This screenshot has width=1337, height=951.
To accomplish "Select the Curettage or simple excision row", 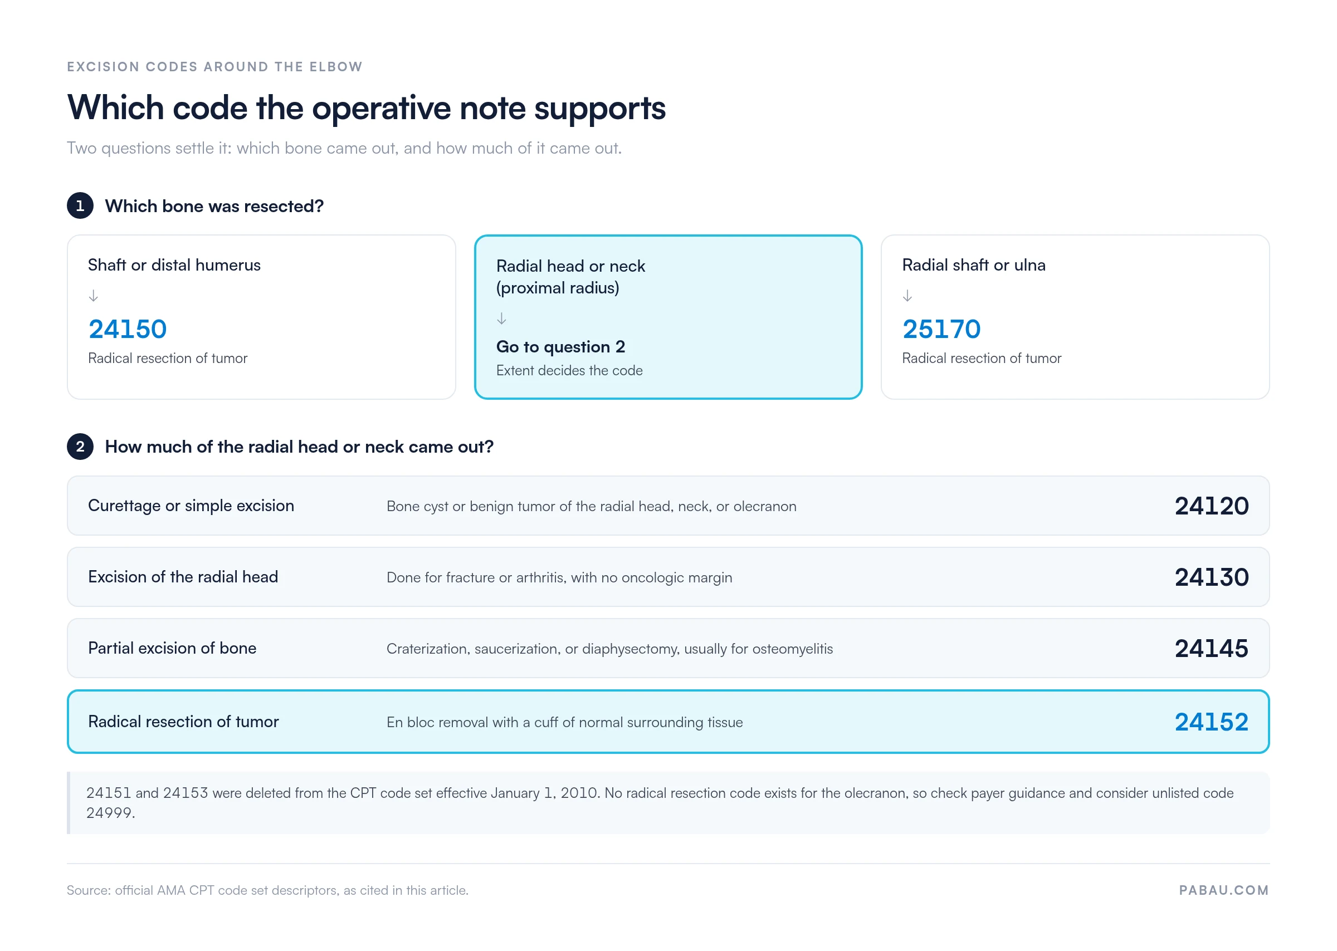I will 668,506.
